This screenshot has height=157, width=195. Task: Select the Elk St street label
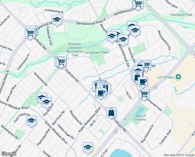pyautogui.click(x=93, y=123)
